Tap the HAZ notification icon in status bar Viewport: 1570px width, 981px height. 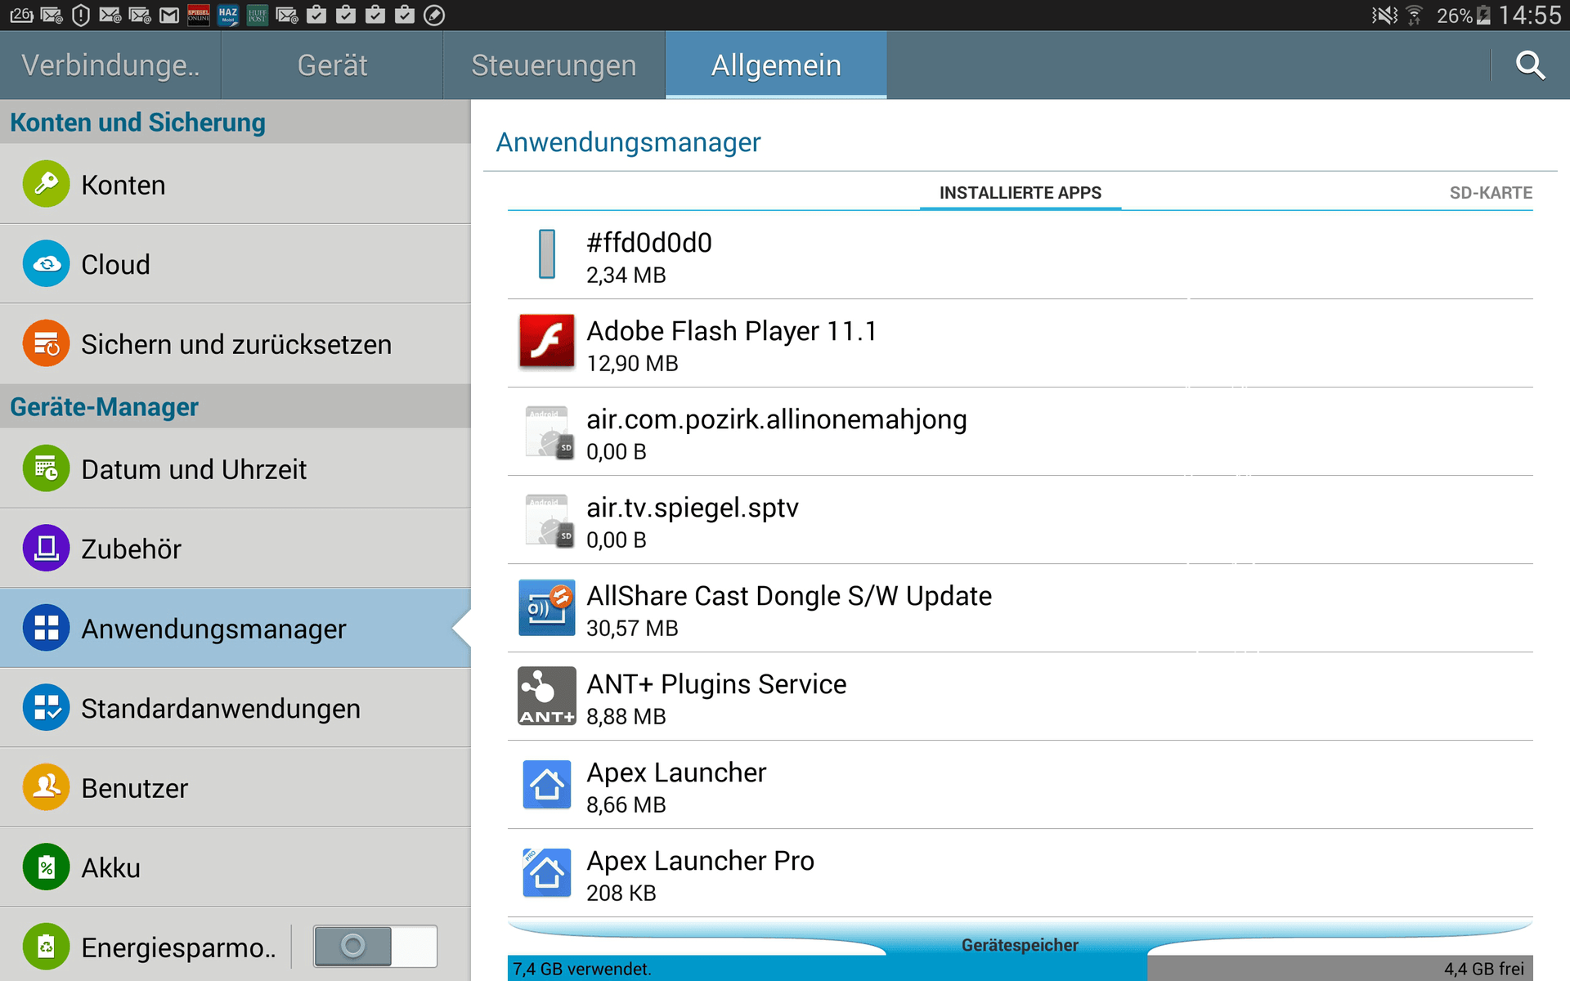(x=228, y=16)
